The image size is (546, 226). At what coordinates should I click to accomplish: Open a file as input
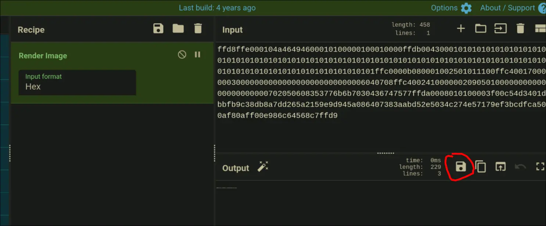pos(500,29)
